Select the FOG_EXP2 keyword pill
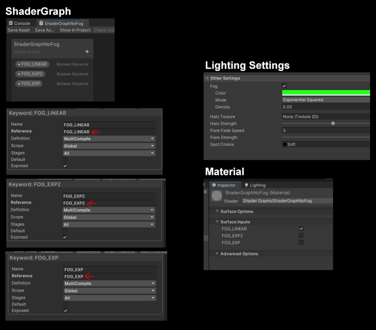This screenshot has width=376, height=330. pyautogui.click(x=31, y=74)
